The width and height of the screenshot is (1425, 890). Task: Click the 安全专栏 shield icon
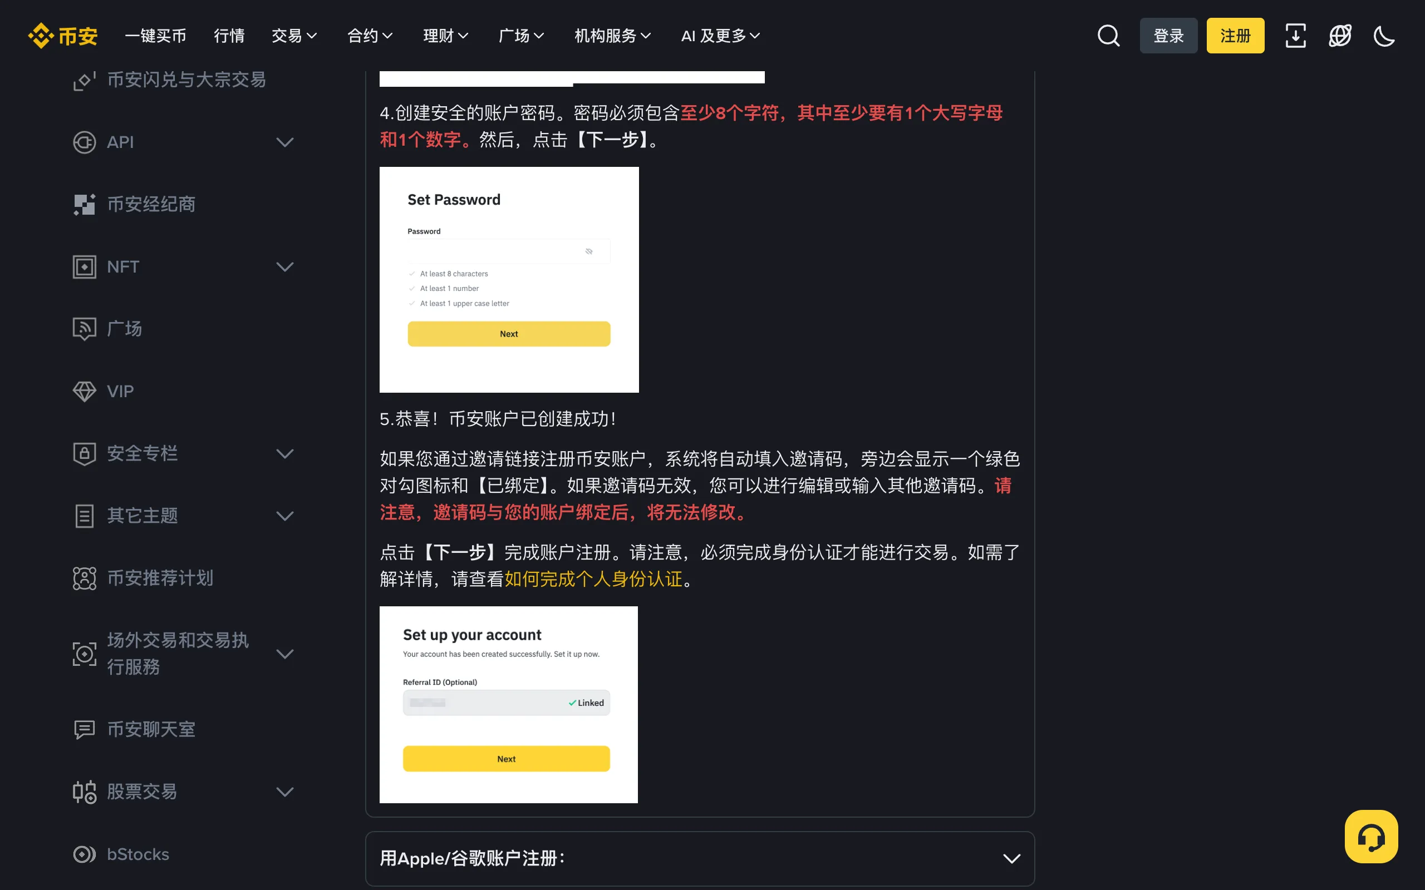(84, 453)
